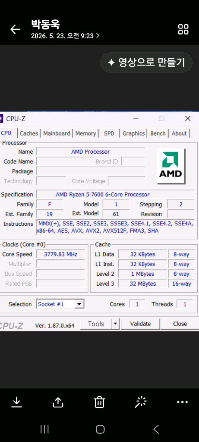The image size is (199, 442).
Task: Click the empty Package field
Action: 91,171
